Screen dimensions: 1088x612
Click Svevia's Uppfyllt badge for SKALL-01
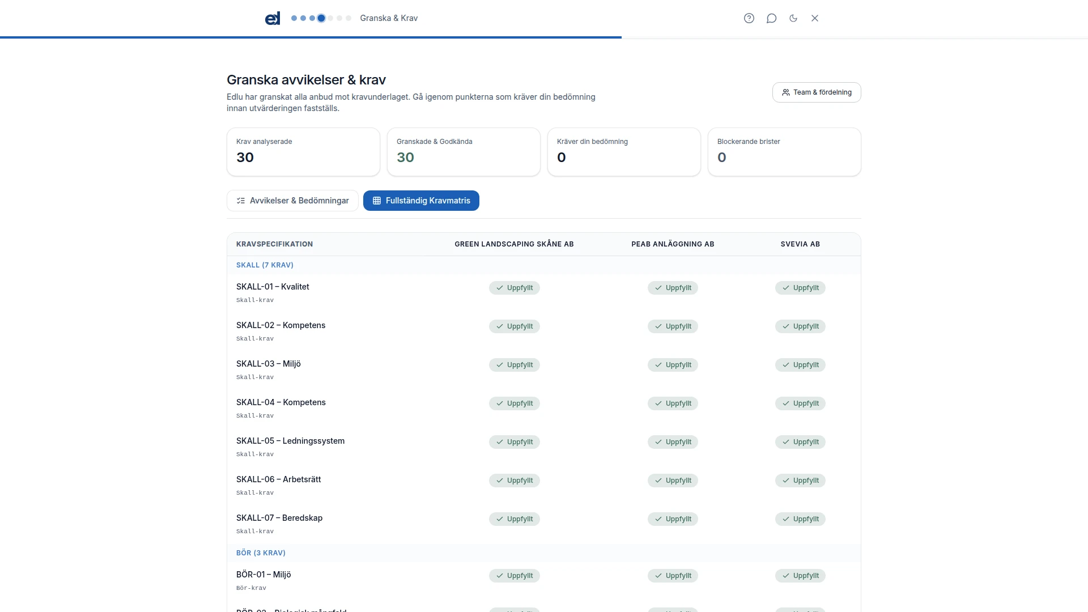point(800,288)
